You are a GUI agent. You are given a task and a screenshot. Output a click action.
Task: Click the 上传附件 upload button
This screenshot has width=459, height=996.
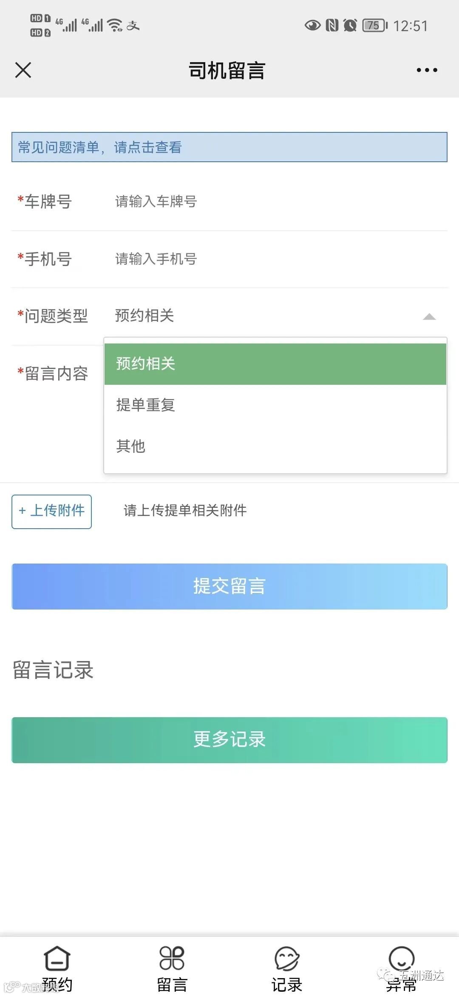tap(51, 511)
